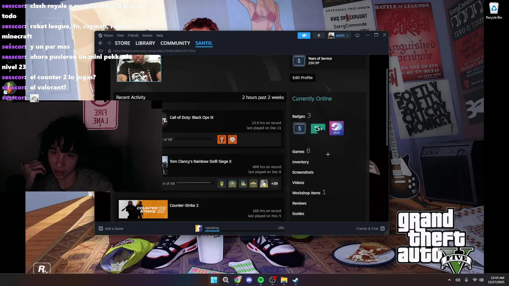
Task: Open the Screenshots link
Action: (x=303, y=172)
